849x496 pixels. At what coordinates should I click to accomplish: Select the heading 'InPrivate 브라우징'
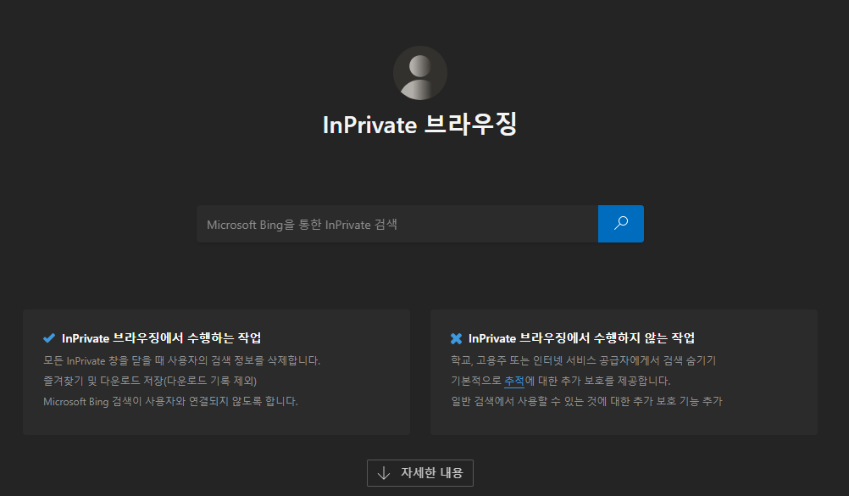coord(420,124)
